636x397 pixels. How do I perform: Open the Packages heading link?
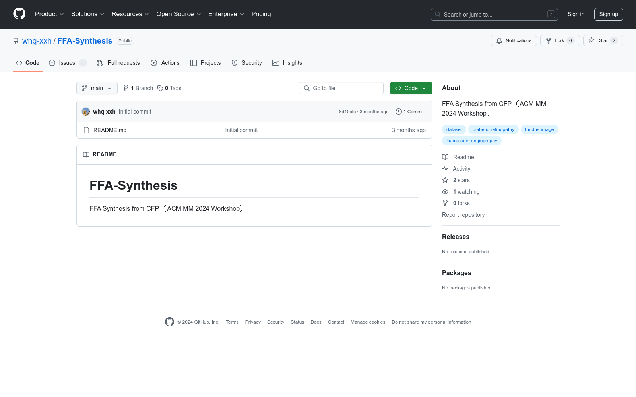tap(456, 273)
